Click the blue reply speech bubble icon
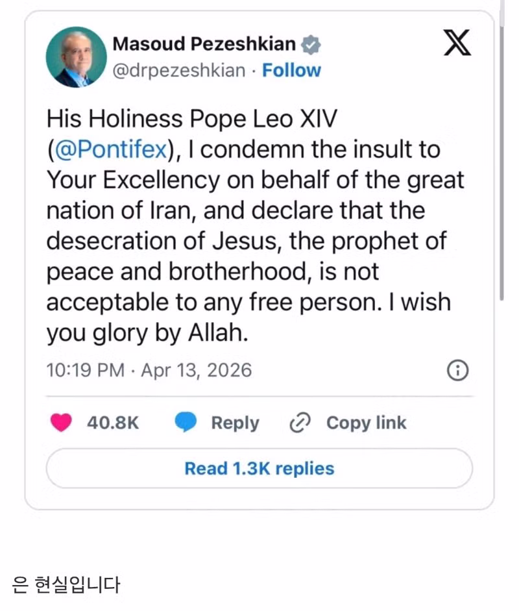The image size is (519, 611). point(186,423)
